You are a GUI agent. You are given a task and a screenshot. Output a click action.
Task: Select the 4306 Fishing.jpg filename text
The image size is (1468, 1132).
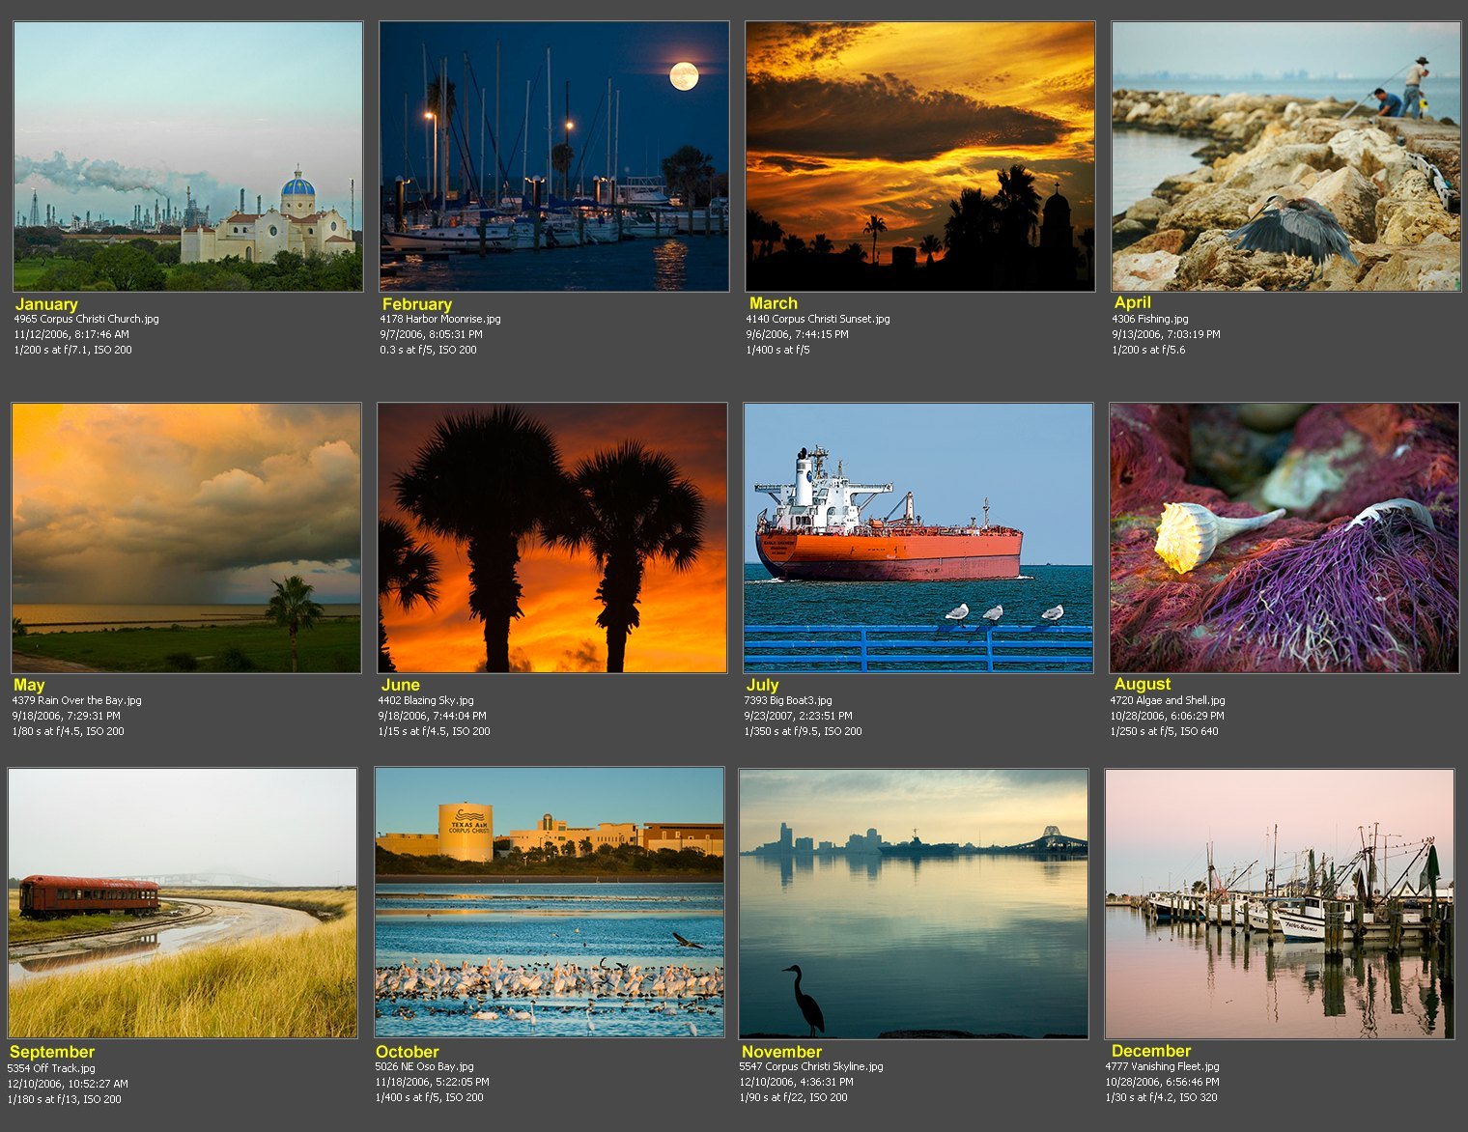click(x=1149, y=319)
